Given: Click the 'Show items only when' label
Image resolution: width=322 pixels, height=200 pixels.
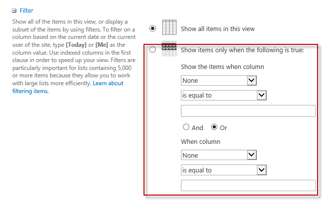Looking at the screenshot, I should [x=242, y=50].
